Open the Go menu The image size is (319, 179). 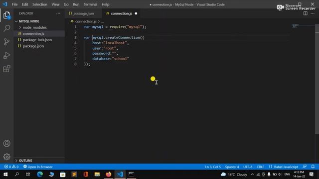click(x=66, y=4)
